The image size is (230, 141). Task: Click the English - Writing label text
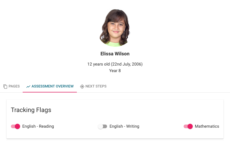click(124, 126)
